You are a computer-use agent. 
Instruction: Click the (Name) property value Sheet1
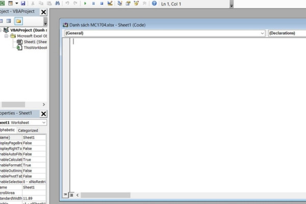tap(34, 137)
